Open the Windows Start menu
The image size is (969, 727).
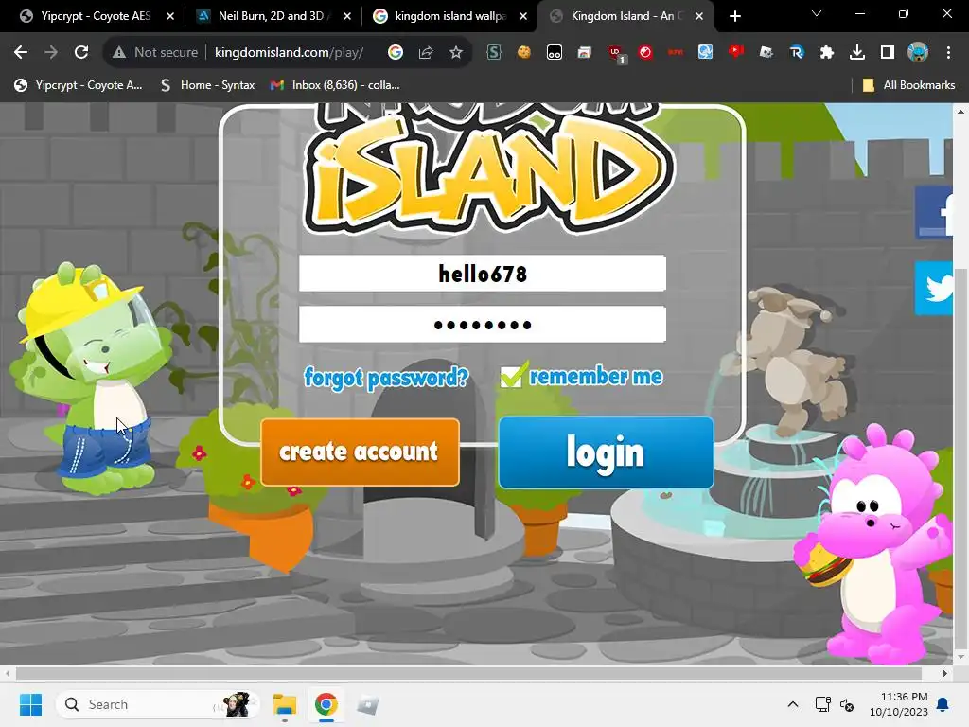click(30, 704)
